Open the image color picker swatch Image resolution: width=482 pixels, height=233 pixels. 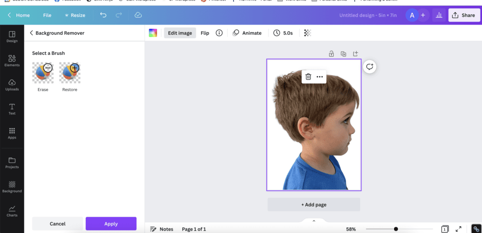pyautogui.click(x=153, y=33)
